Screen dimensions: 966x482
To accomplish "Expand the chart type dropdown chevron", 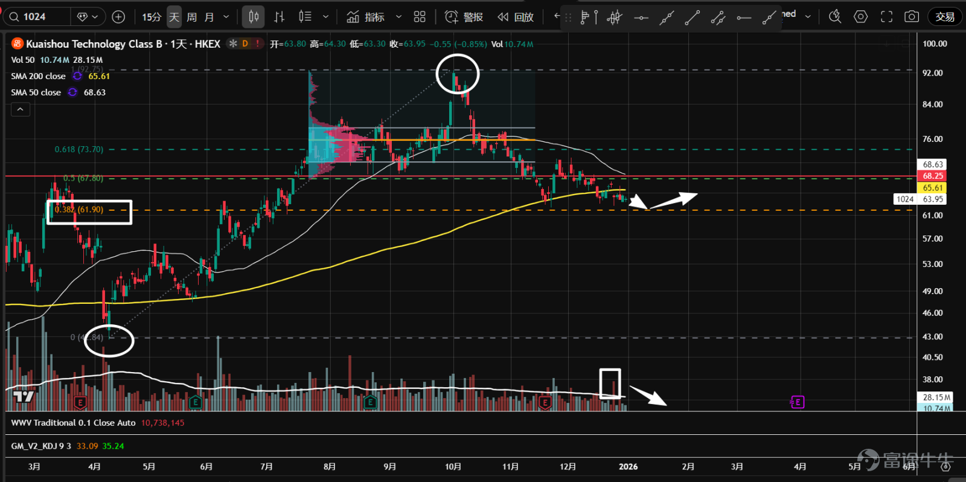I will click(325, 17).
